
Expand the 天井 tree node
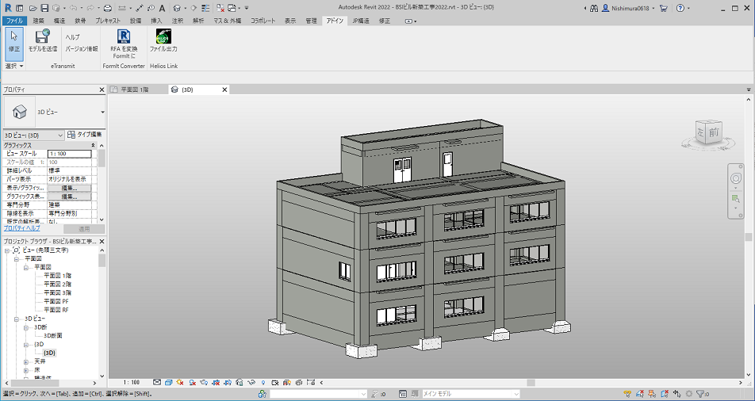26,361
